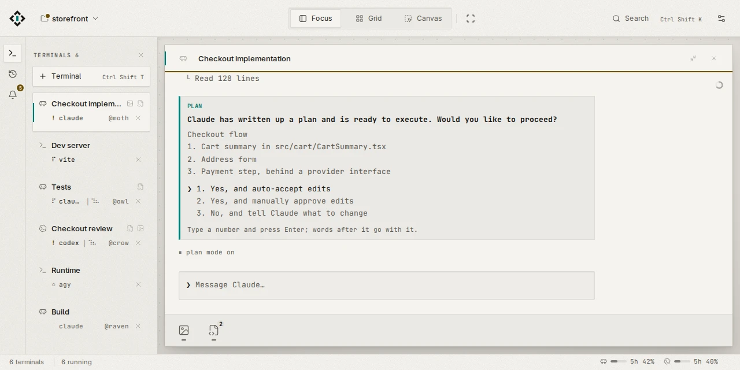Open the storefront project dropdown
The height and width of the screenshot is (370, 740).
click(x=69, y=18)
